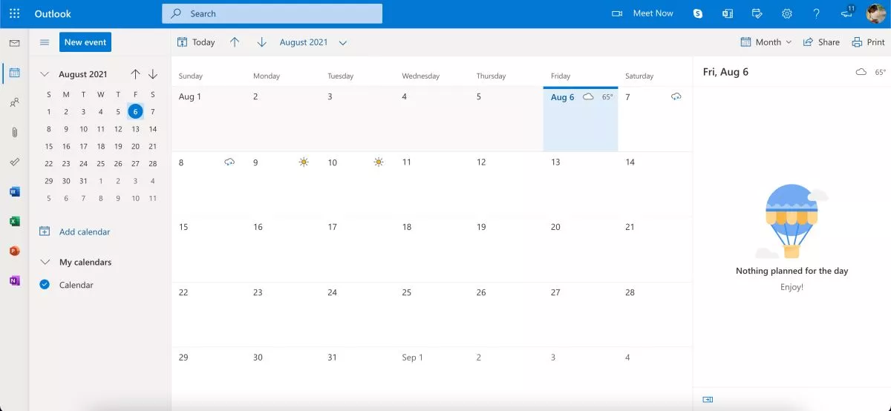Click the Share button

821,42
